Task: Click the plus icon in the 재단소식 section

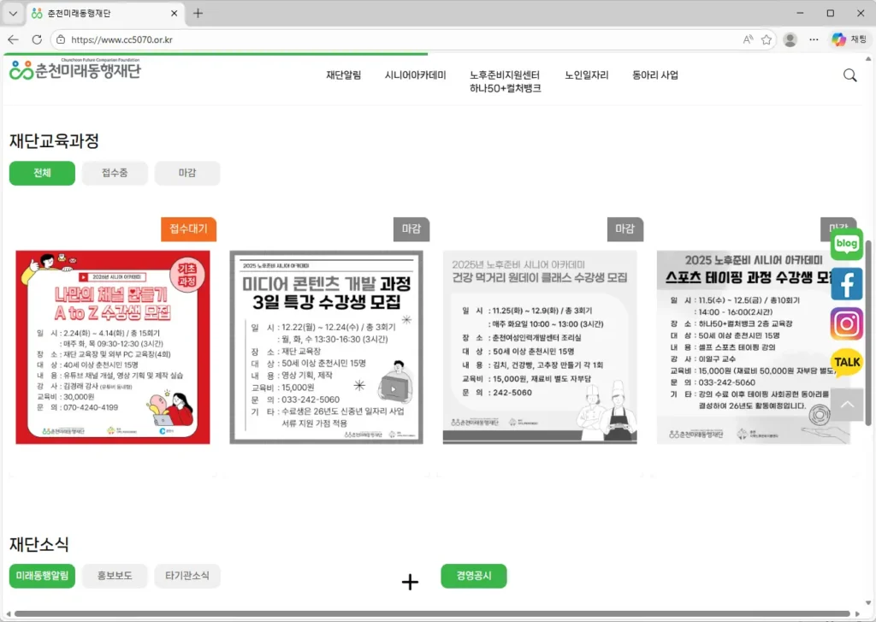Action: (410, 582)
